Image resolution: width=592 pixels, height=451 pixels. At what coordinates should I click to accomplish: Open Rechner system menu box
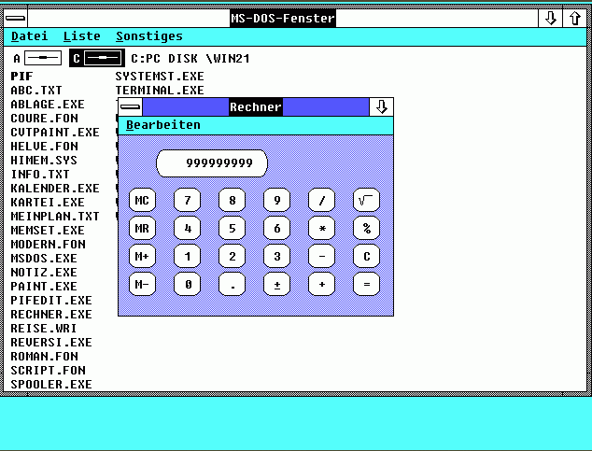click(x=130, y=106)
